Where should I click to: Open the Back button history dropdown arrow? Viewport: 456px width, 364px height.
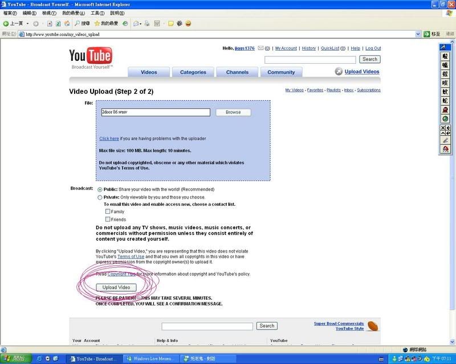[x=27, y=23]
